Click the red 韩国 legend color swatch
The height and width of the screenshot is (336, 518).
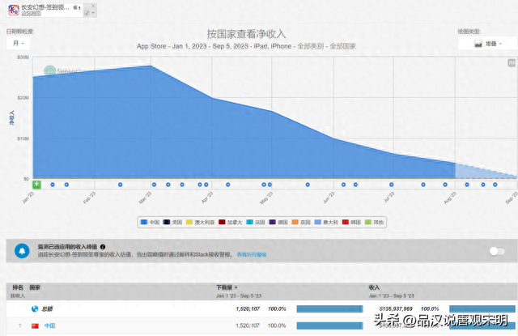(x=346, y=222)
